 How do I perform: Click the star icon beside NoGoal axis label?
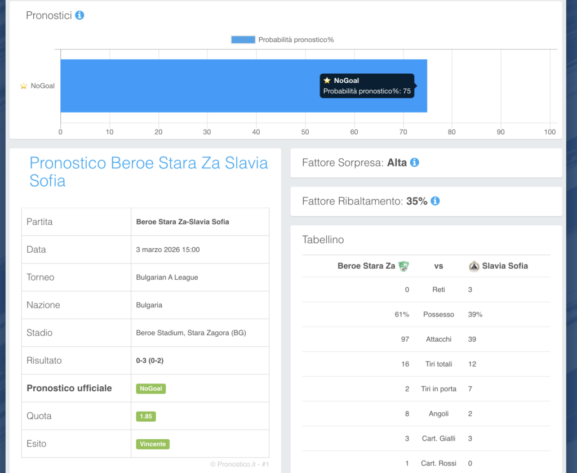tap(24, 86)
